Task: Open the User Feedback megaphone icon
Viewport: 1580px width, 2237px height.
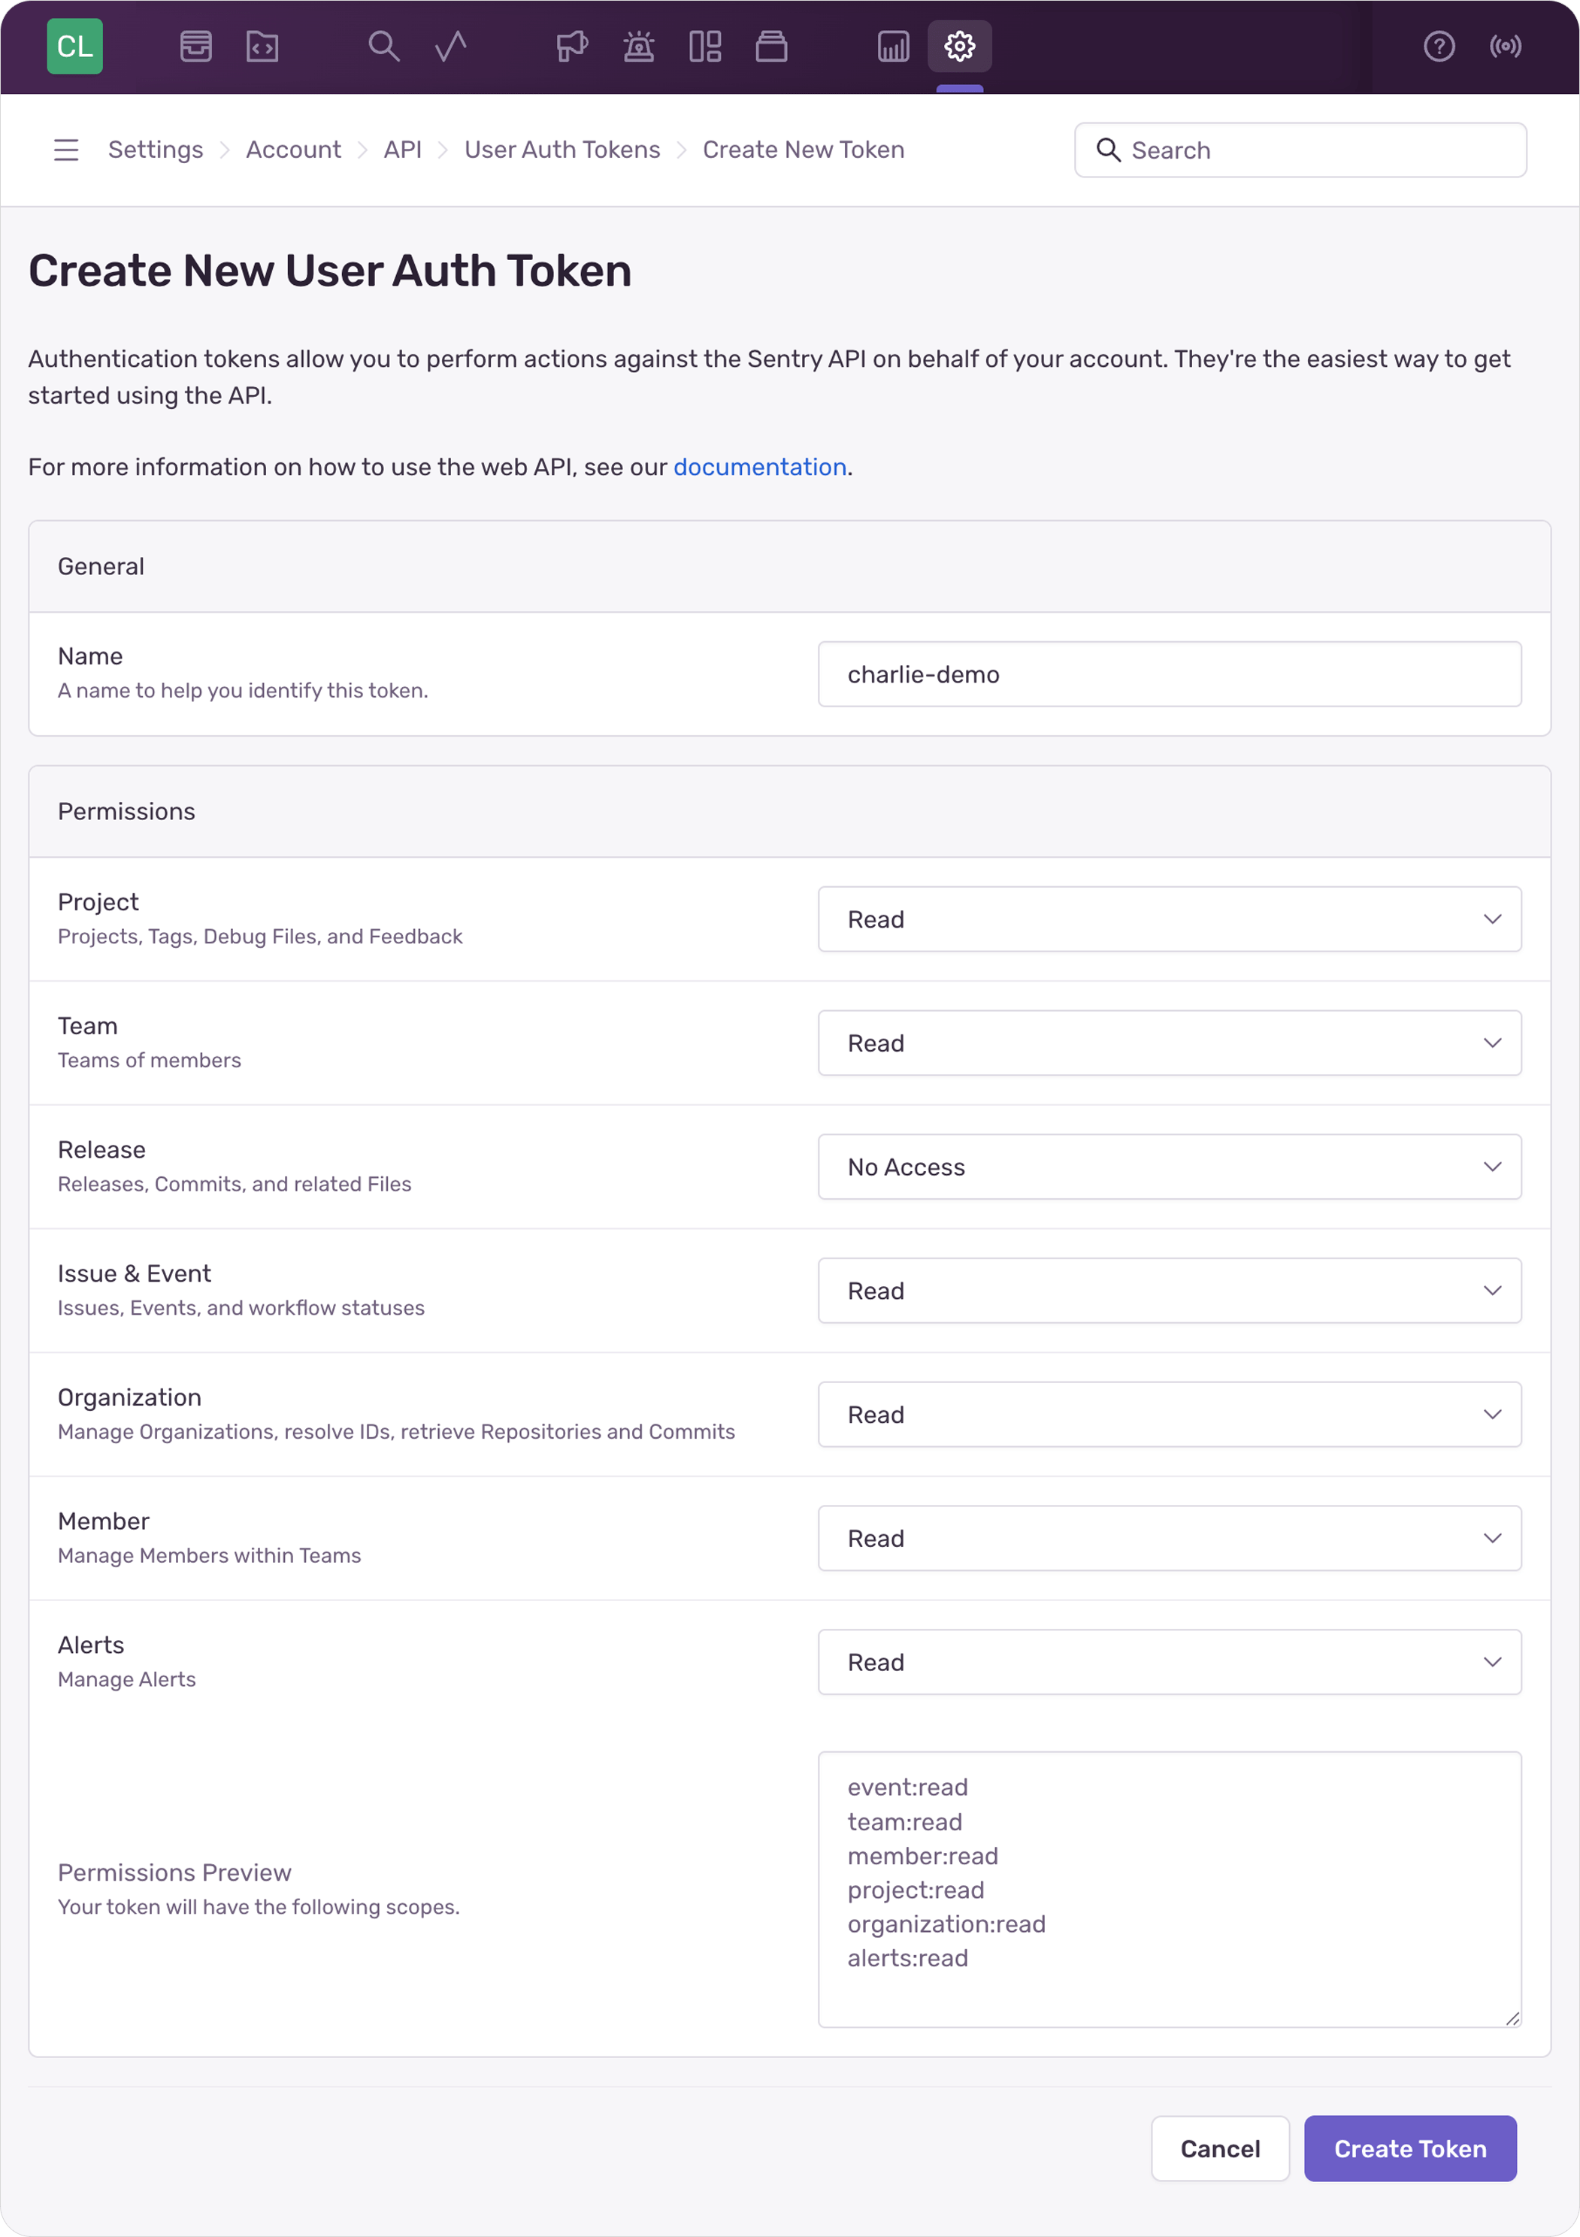Action: click(x=572, y=46)
